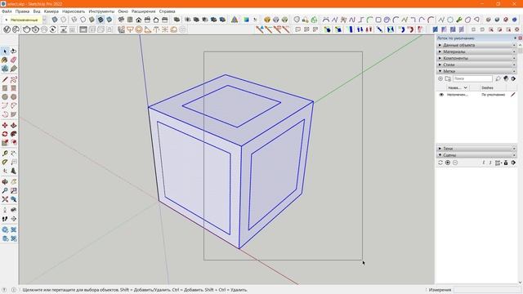Viewport: 523px width, 294px height.
Task: Click the Update Scene refresh icon
Action: (x=440, y=163)
